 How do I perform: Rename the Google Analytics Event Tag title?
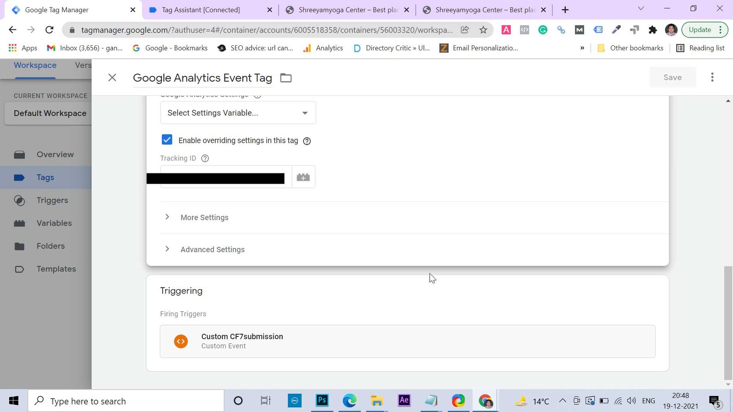click(202, 78)
